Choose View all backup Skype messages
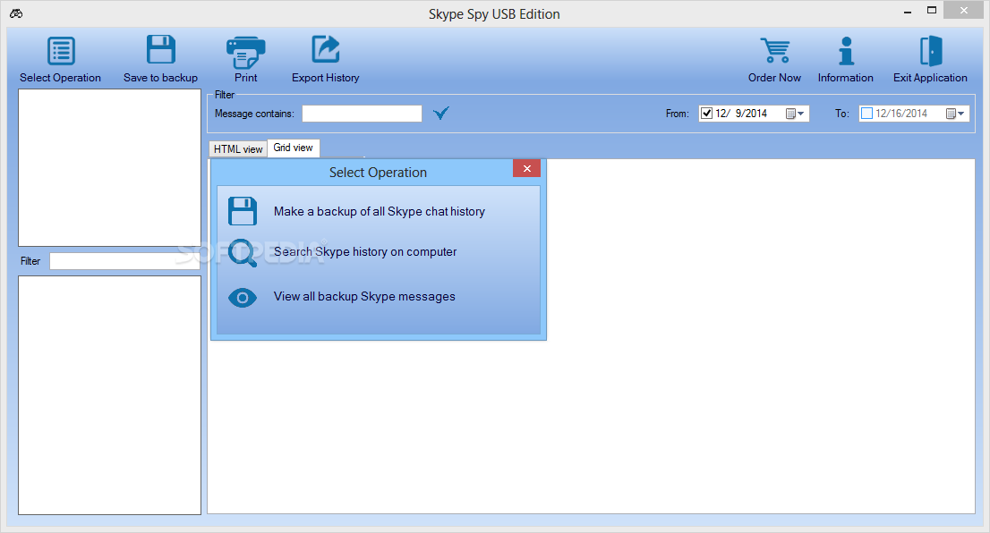This screenshot has width=990, height=533. pyautogui.click(x=364, y=297)
